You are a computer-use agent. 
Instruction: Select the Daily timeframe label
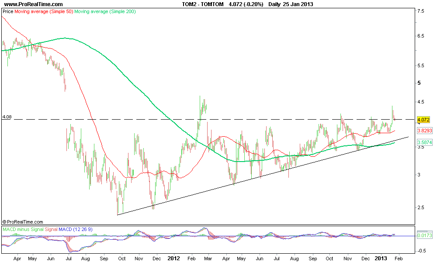(274, 4)
